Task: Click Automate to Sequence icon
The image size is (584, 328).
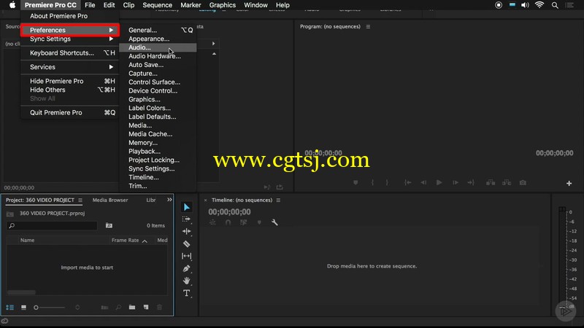Action: point(104,308)
